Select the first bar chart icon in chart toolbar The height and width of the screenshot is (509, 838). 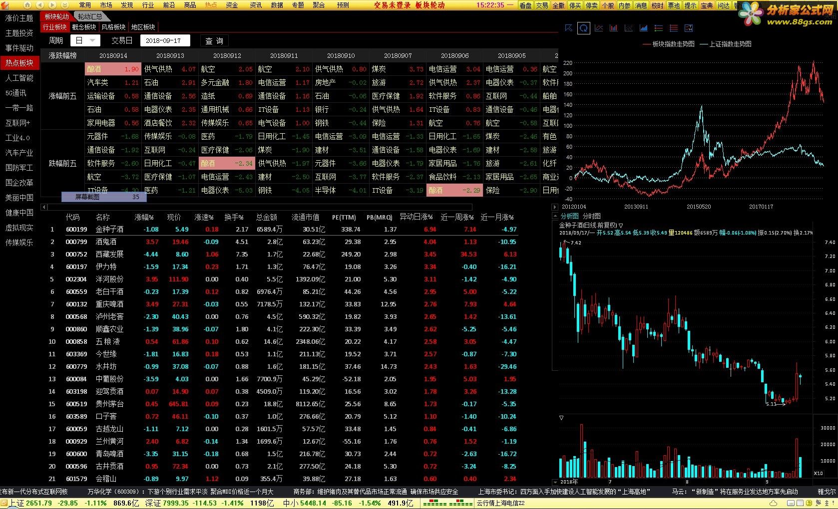coord(613,28)
